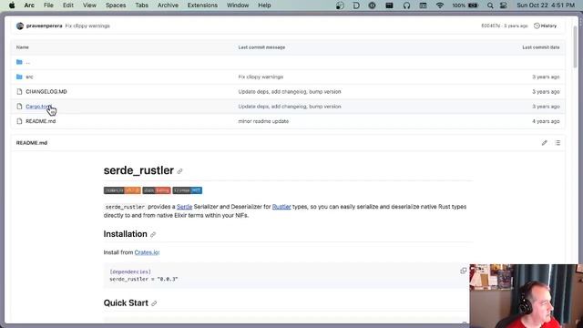The width and height of the screenshot is (583, 328).
Task: Open CHANGELOG.MD row 'Update deps' commit message
Action: coord(290,91)
